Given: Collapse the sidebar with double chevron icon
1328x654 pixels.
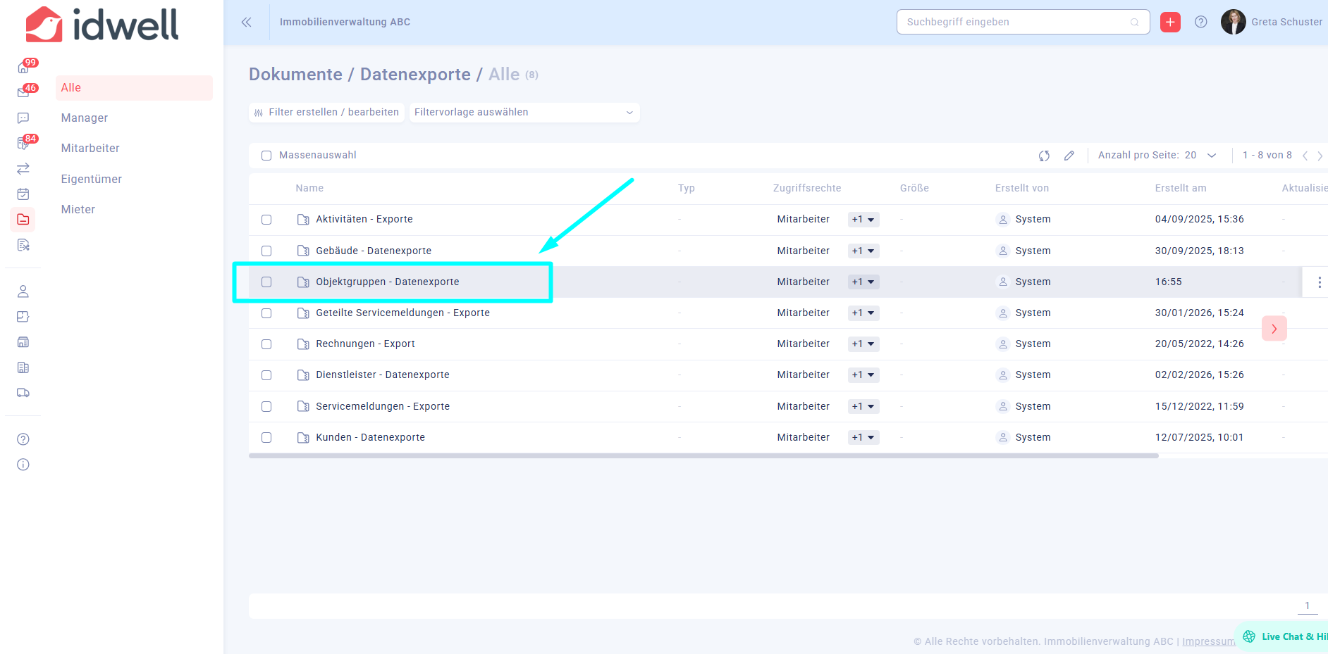Looking at the screenshot, I should [246, 22].
